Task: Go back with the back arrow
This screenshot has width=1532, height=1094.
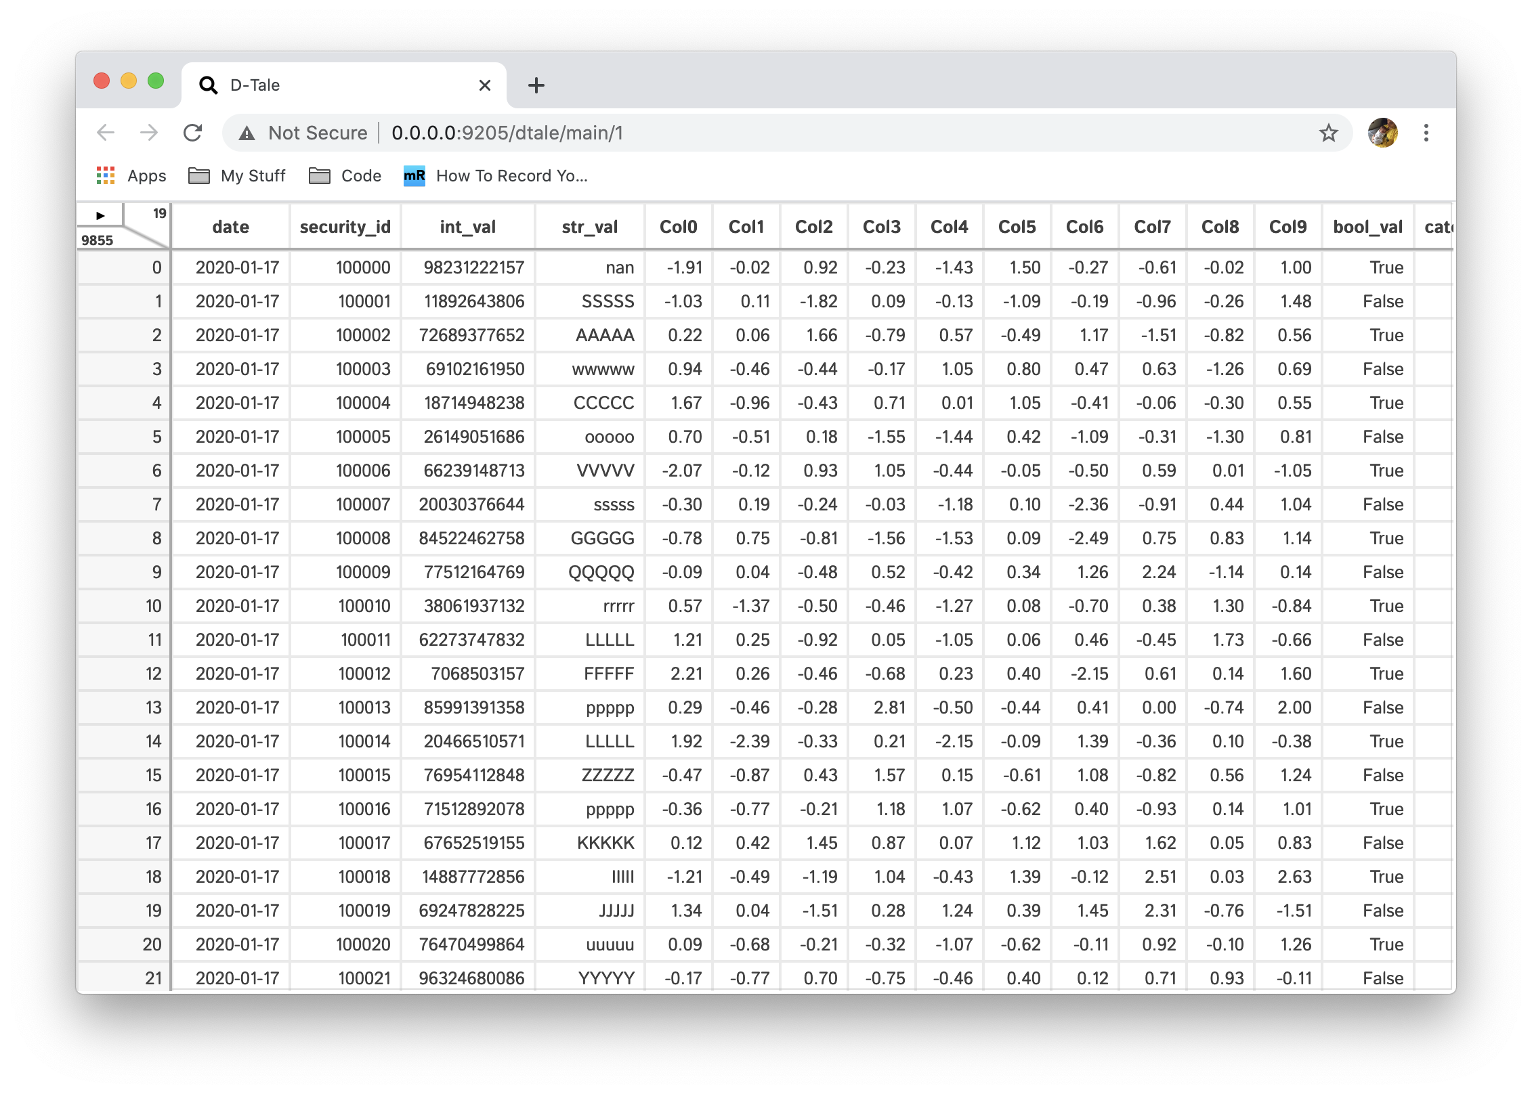Action: 106,133
